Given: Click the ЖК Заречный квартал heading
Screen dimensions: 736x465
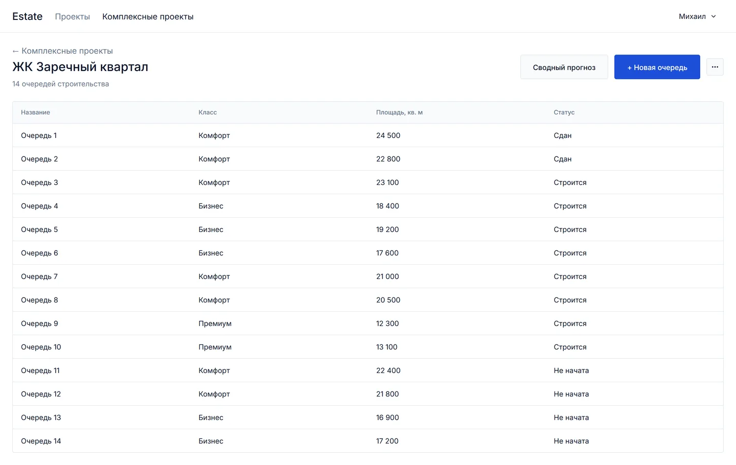Looking at the screenshot, I should (80, 67).
